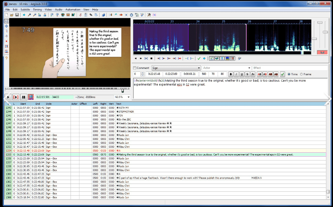Pause the video playback
Screen dimensions: 333x207
(23, 97)
